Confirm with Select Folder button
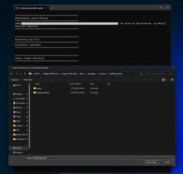 click(x=151, y=162)
